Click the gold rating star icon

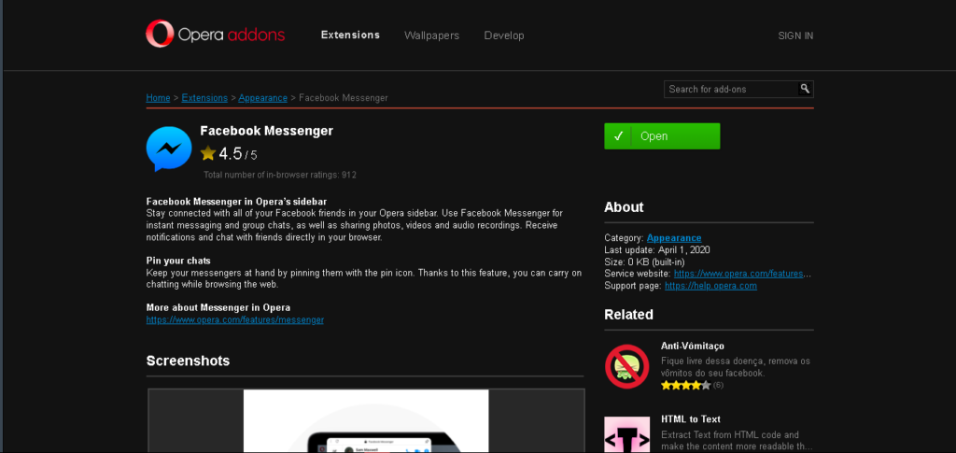click(x=208, y=153)
